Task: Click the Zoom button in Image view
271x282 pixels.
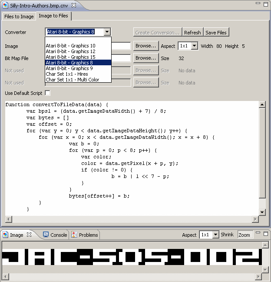Action: click(245, 235)
